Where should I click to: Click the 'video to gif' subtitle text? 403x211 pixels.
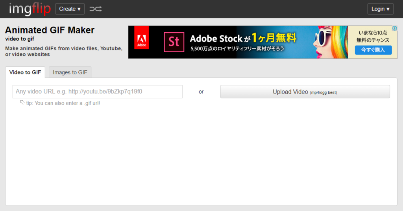click(20, 39)
